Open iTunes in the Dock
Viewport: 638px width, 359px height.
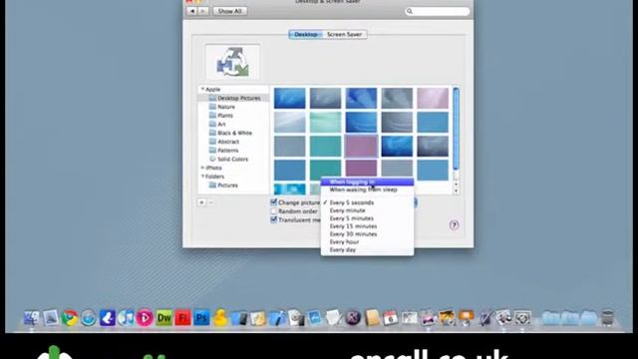(126, 318)
